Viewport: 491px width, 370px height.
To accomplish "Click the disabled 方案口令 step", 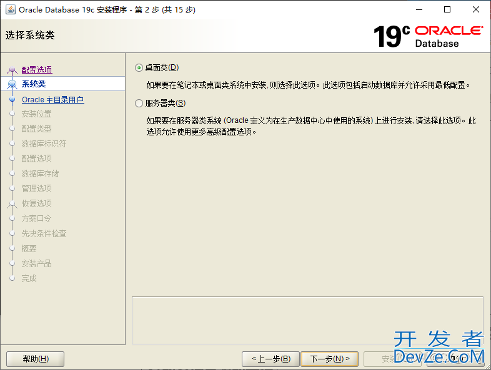I will tap(36, 218).
